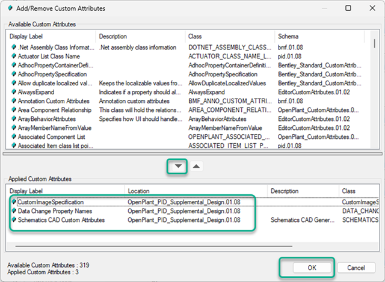Click icon beside Actuator List Class Name
The height and width of the screenshot is (282, 385).
(x=14, y=56)
